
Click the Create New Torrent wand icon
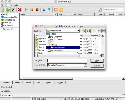pos(13,10)
